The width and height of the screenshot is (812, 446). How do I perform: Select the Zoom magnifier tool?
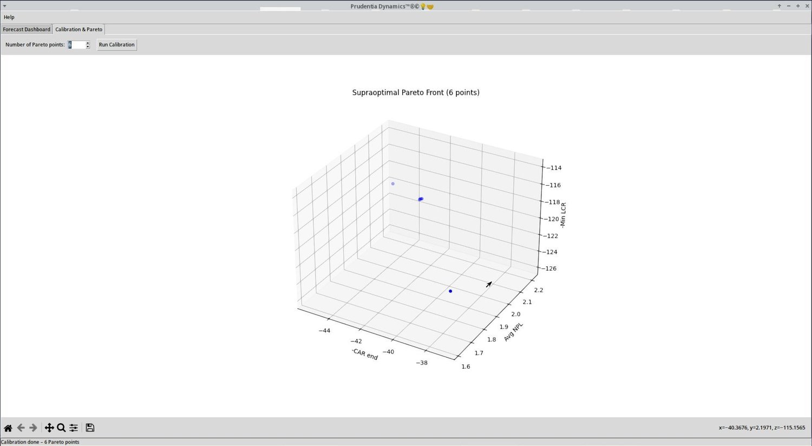[61, 428]
